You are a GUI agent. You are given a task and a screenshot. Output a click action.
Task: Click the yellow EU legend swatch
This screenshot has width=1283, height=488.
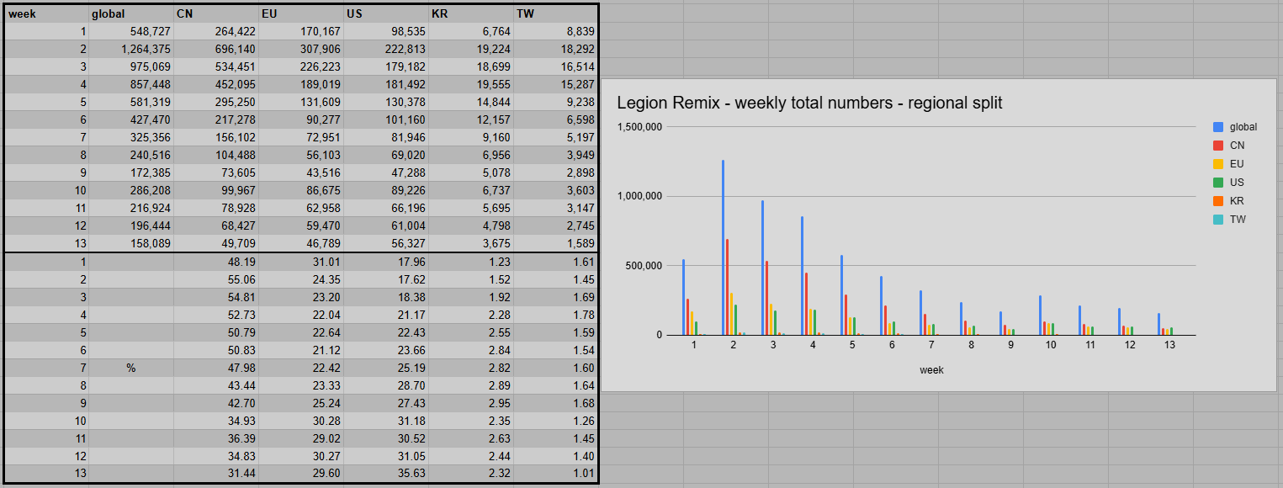(1218, 164)
